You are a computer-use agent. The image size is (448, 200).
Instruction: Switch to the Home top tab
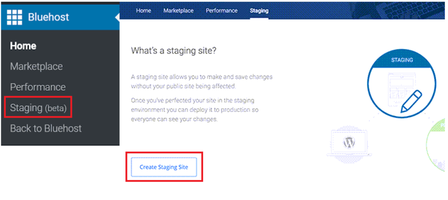pos(144,11)
